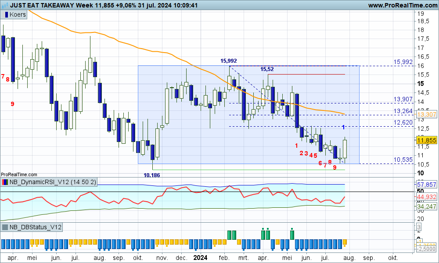Open the Koers price label settings

(x=18, y=14)
